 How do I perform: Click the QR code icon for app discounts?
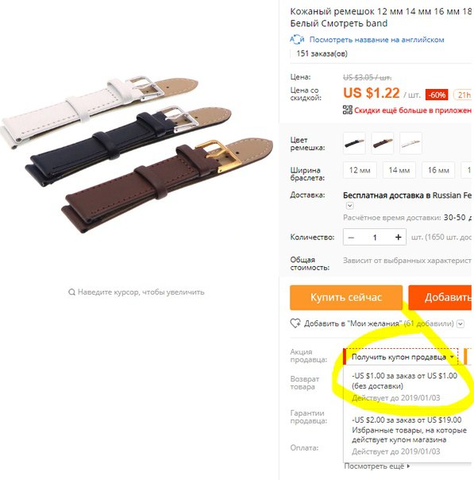(348, 110)
